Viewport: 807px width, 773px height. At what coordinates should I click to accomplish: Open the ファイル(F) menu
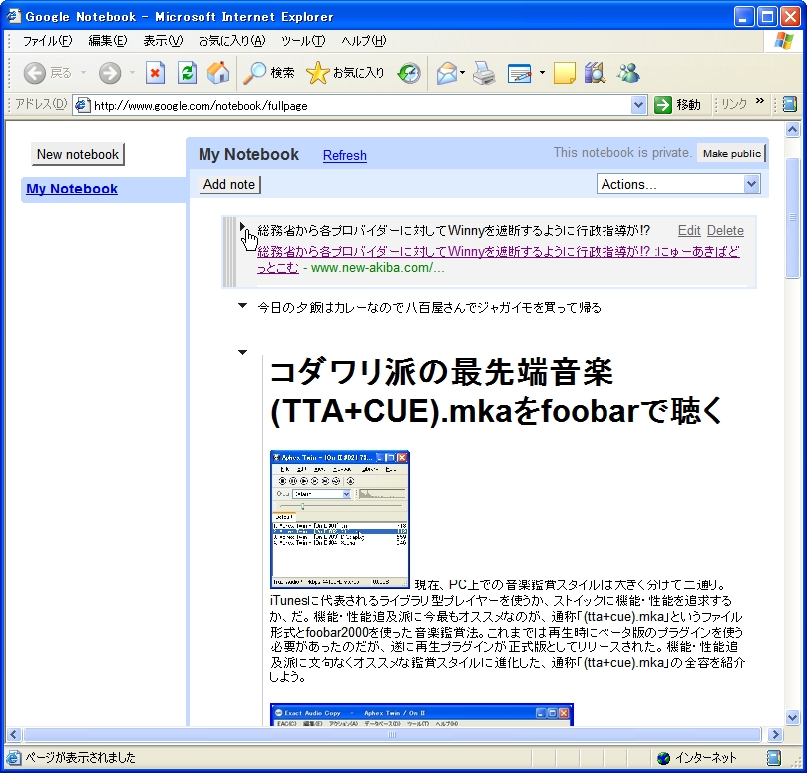point(47,41)
